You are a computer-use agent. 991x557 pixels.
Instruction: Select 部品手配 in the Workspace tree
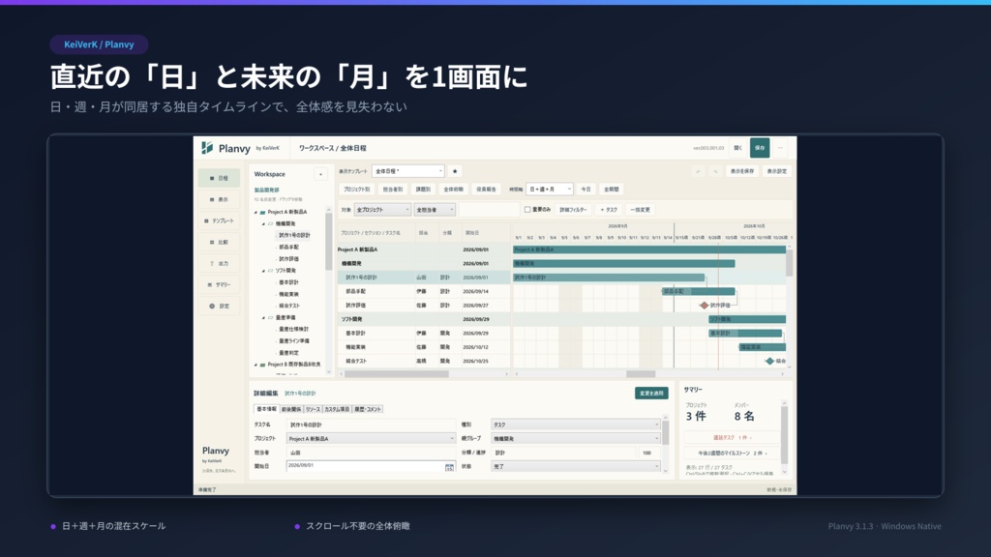pos(288,248)
